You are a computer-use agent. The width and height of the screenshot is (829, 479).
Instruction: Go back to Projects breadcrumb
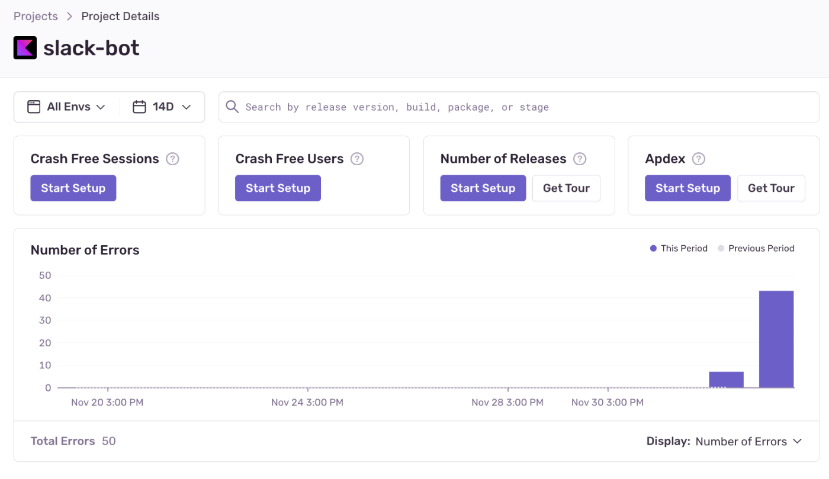tap(36, 16)
